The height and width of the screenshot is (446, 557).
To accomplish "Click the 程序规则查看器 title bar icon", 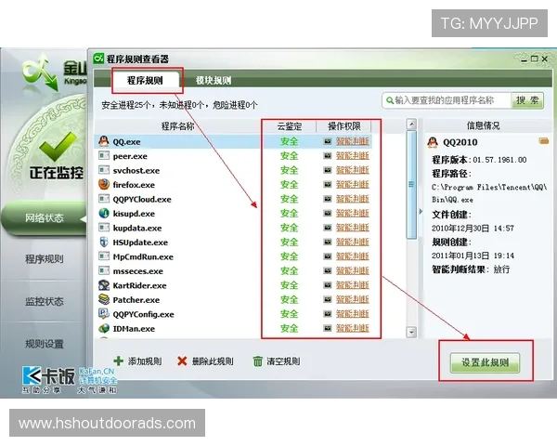I will pyautogui.click(x=98, y=58).
